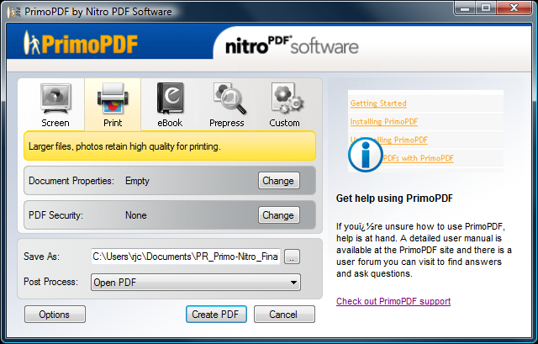Click the 'PDF Security:' label
The width and height of the screenshot is (538, 344).
(55, 215)
